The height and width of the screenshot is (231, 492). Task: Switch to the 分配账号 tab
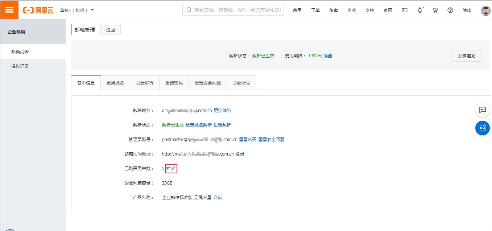[x=241, y=83]
